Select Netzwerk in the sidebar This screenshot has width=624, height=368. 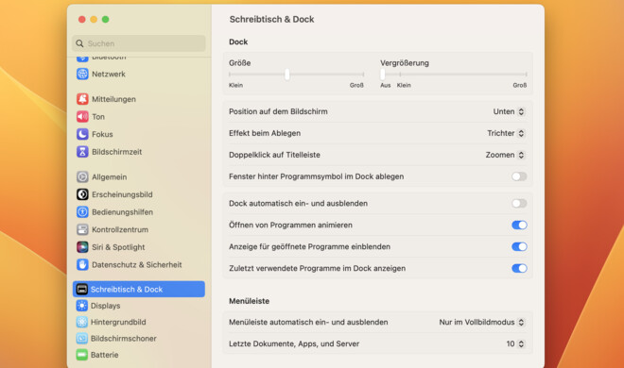click(138, 74)
